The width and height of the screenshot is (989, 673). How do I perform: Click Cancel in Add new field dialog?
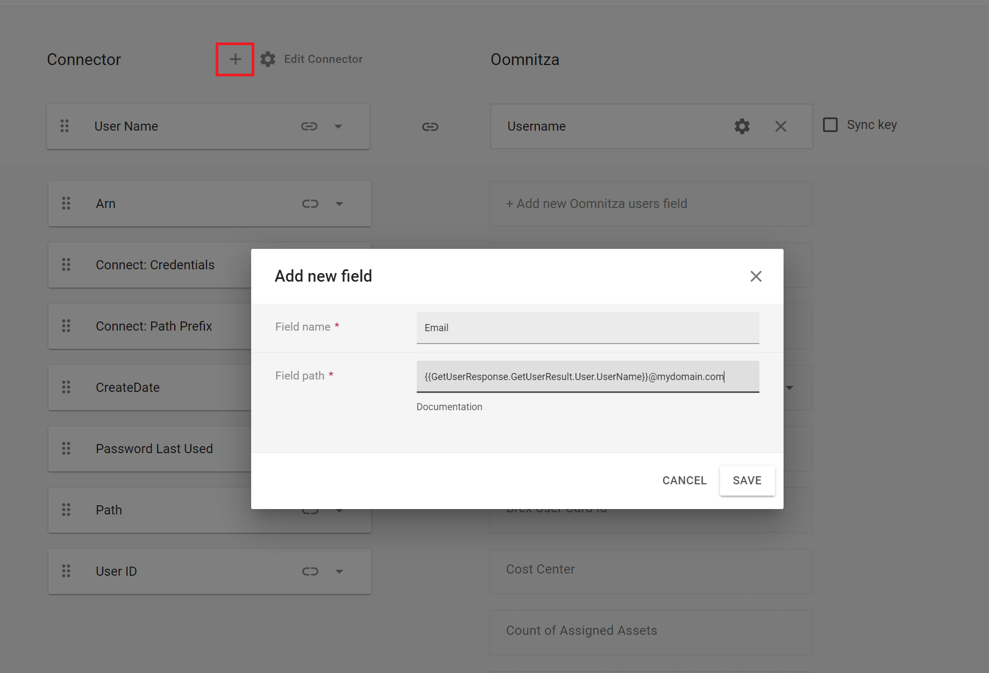684,481
